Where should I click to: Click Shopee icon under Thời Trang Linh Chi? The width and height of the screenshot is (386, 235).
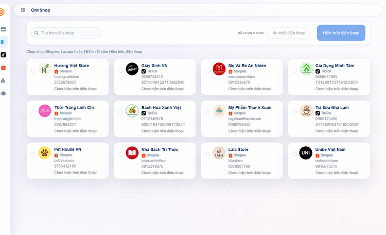[x=57, y=113]
